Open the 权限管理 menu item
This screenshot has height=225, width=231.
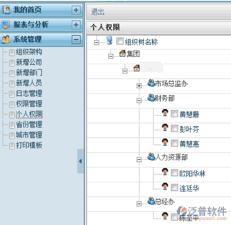[x=29, y=103]
